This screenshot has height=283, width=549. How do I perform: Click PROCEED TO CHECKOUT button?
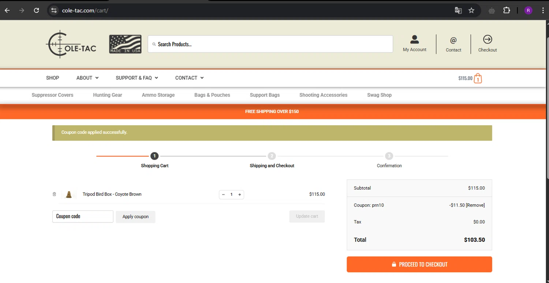(419, 264)
